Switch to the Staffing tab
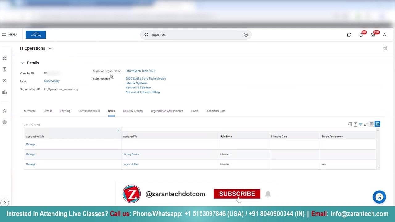Screen dimensions: 395x222 point(65,111)
